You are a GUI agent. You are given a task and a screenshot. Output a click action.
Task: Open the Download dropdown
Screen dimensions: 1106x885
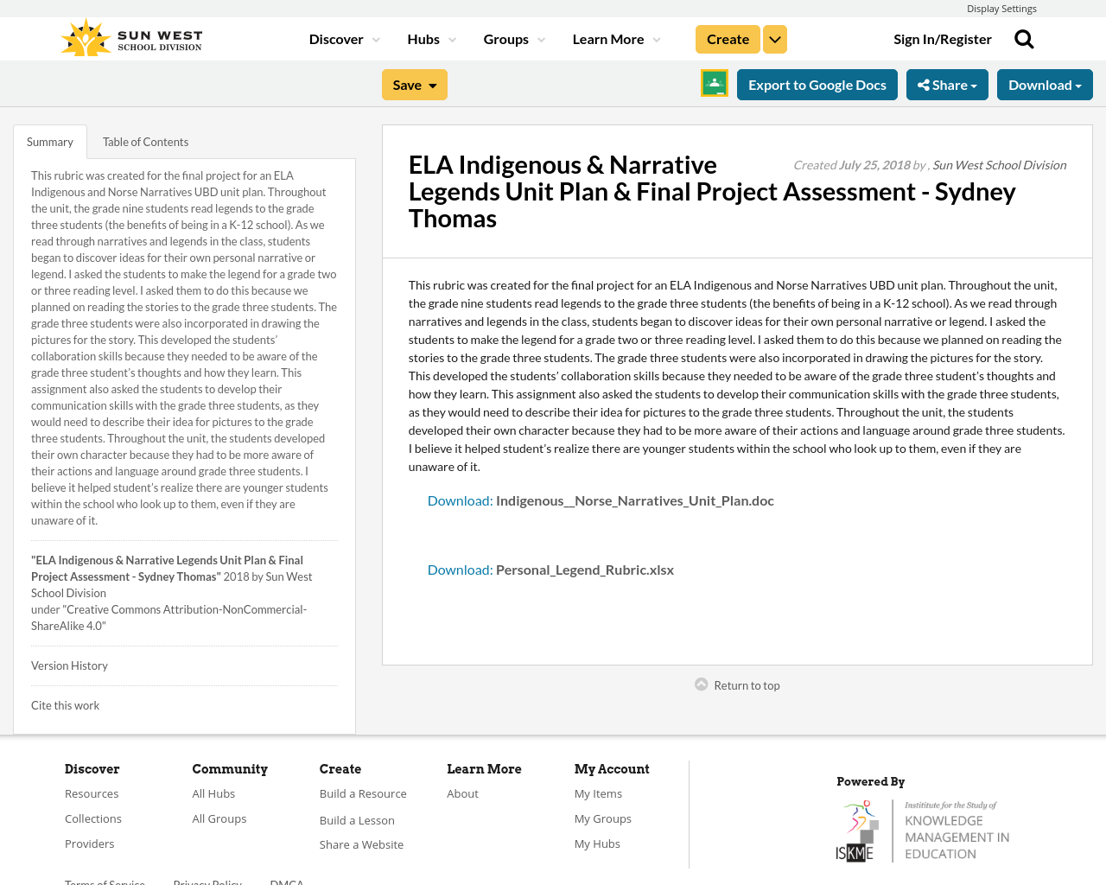click(1045, 83)
